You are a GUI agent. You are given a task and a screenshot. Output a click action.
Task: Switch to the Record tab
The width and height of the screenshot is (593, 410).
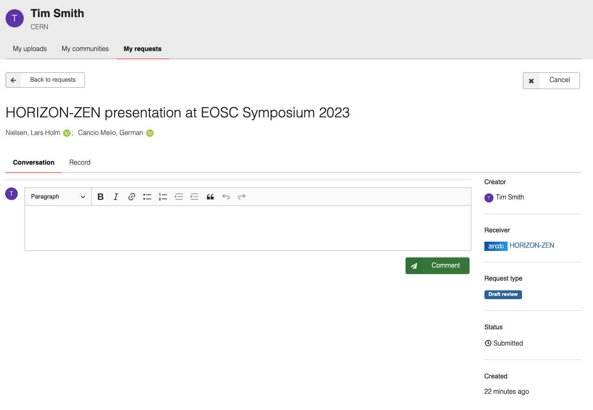pos(80,162)
